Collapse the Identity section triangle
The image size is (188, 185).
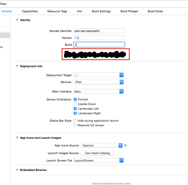pos(17,20)
